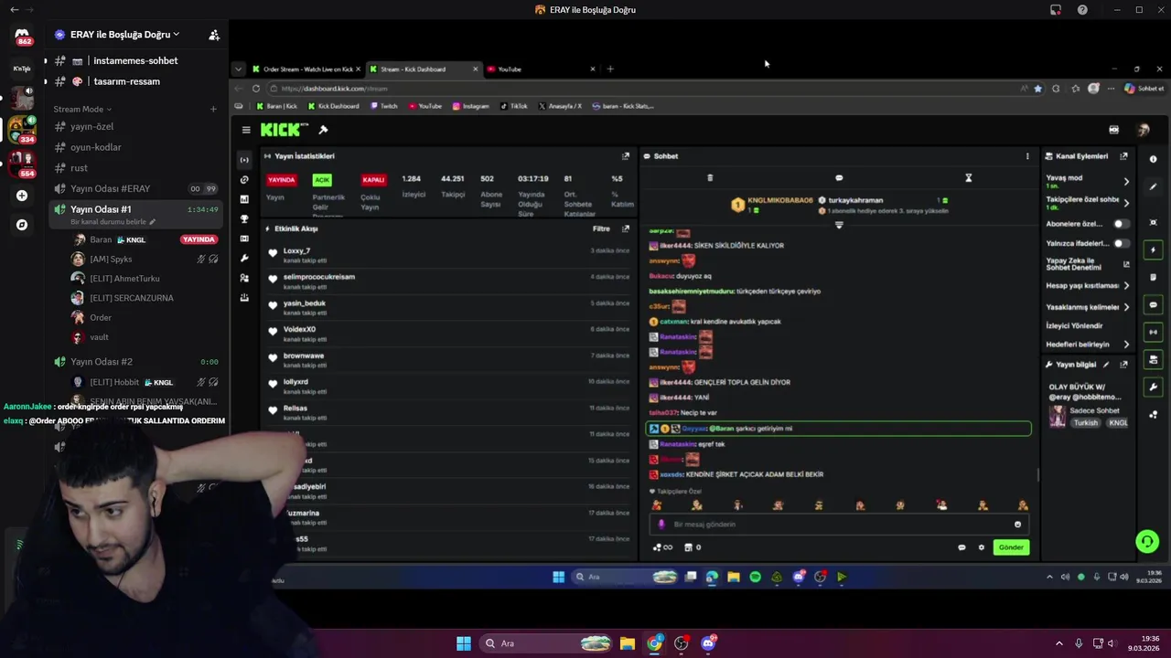The image size is (1171, 658).
Task: Expand Hedefleri belirleyin settings
Action: pos(1126,345)
